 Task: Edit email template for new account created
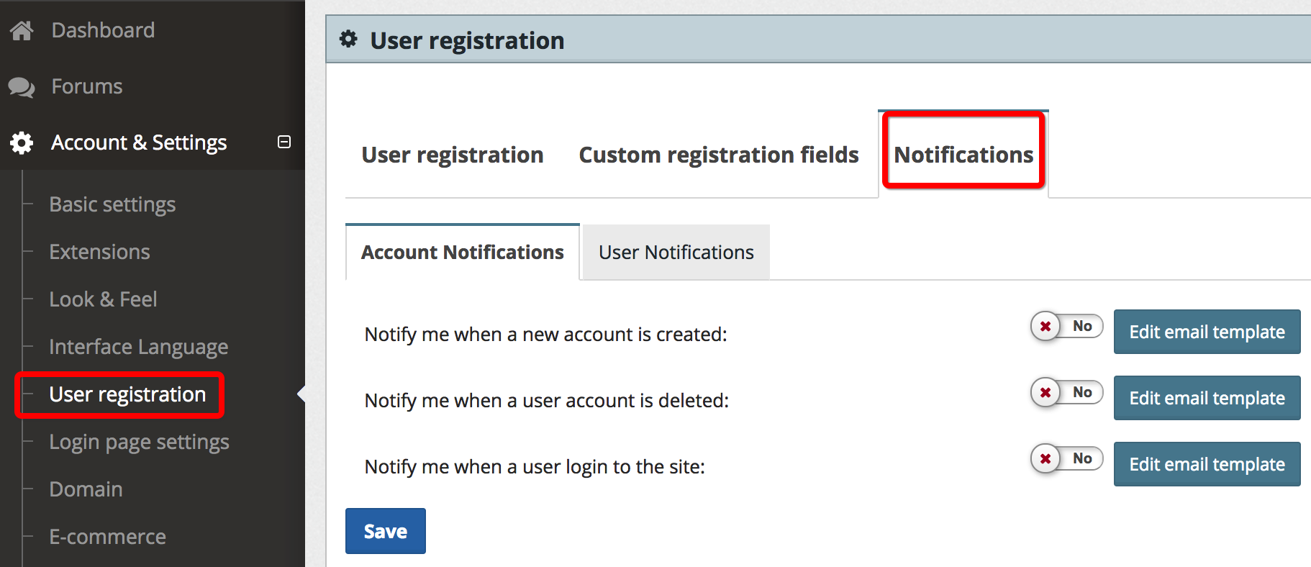[x=1207, y=332]
